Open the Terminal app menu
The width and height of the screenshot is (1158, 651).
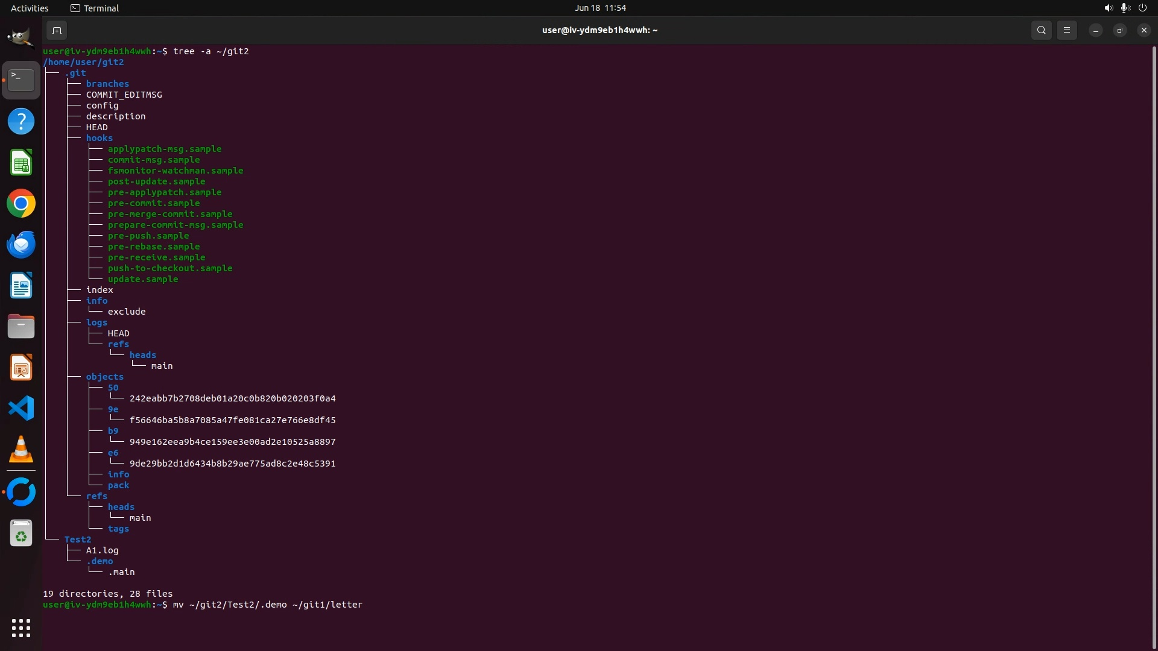point(95,8)
